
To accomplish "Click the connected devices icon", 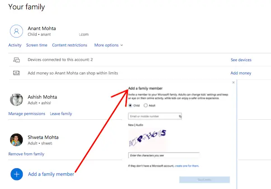I will click(16, 60).
